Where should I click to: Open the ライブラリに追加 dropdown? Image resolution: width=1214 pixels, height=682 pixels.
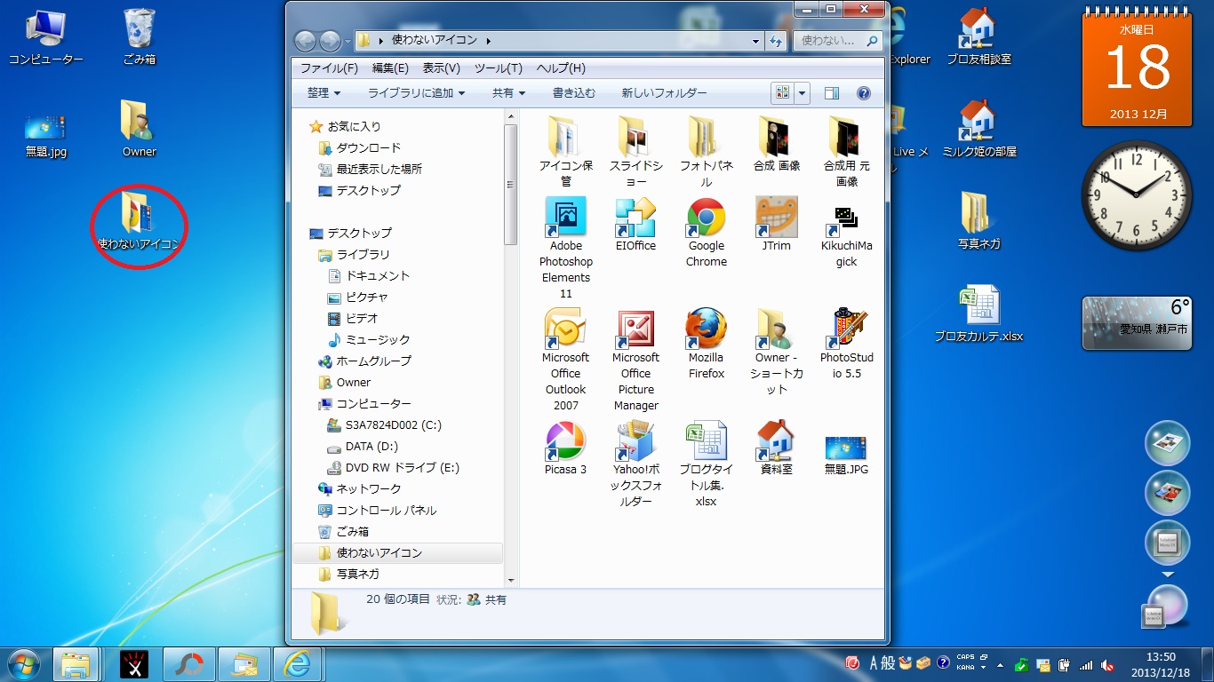(417, 92)
